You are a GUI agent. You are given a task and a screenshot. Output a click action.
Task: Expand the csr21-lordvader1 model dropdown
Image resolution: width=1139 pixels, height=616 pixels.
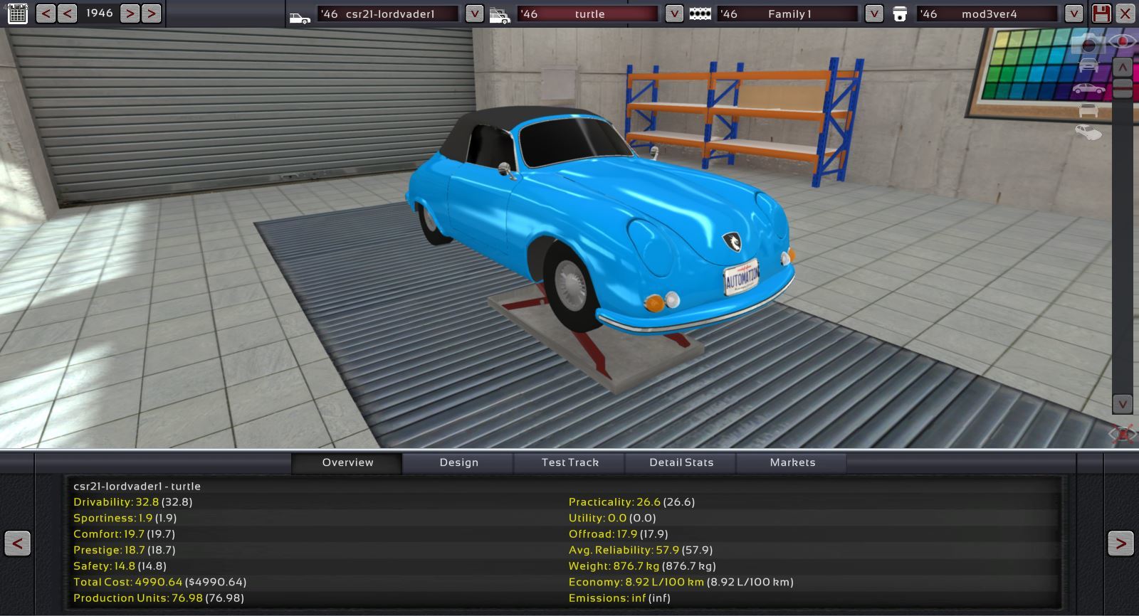point(474,14)
